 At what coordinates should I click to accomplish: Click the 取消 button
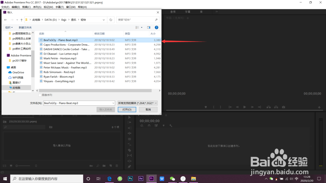[x=148, y=110]
